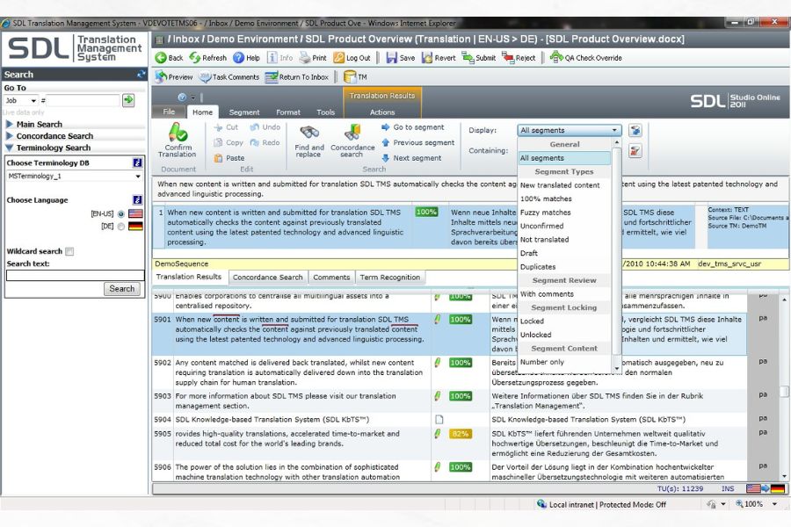The image size is (791, 527).
Task: Select Locked segments filter option
Action: 564,321
